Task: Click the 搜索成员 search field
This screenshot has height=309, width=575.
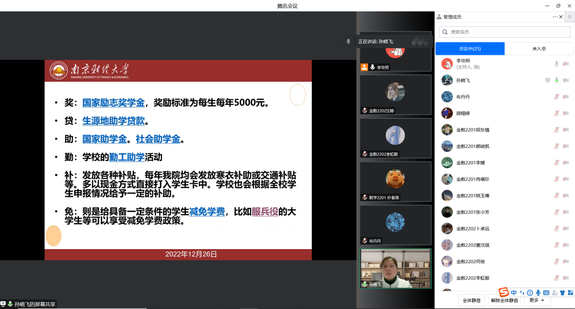Action: tap(505, 32)
